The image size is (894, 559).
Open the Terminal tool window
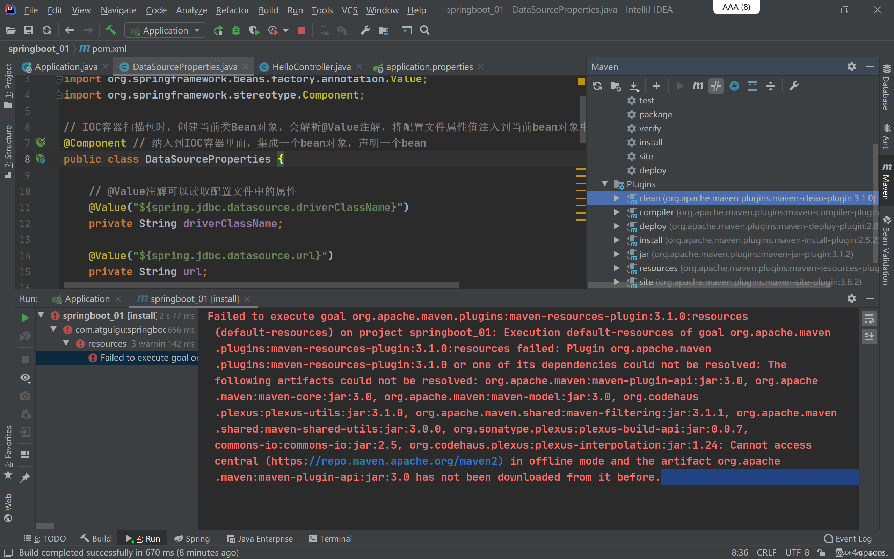(330, 538)
